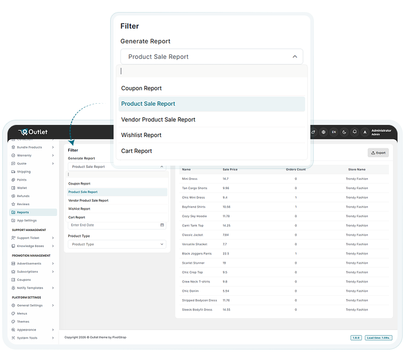Open the calendar icon in End Date field

(162, 225)
